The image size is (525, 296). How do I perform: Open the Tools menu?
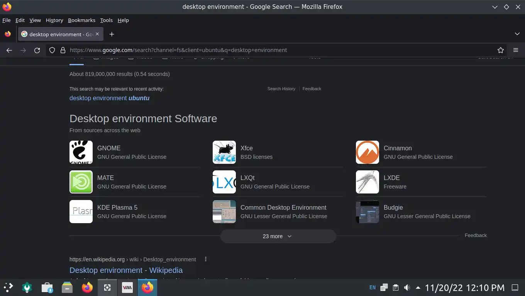pyautogui.click(x=106, y=20)
